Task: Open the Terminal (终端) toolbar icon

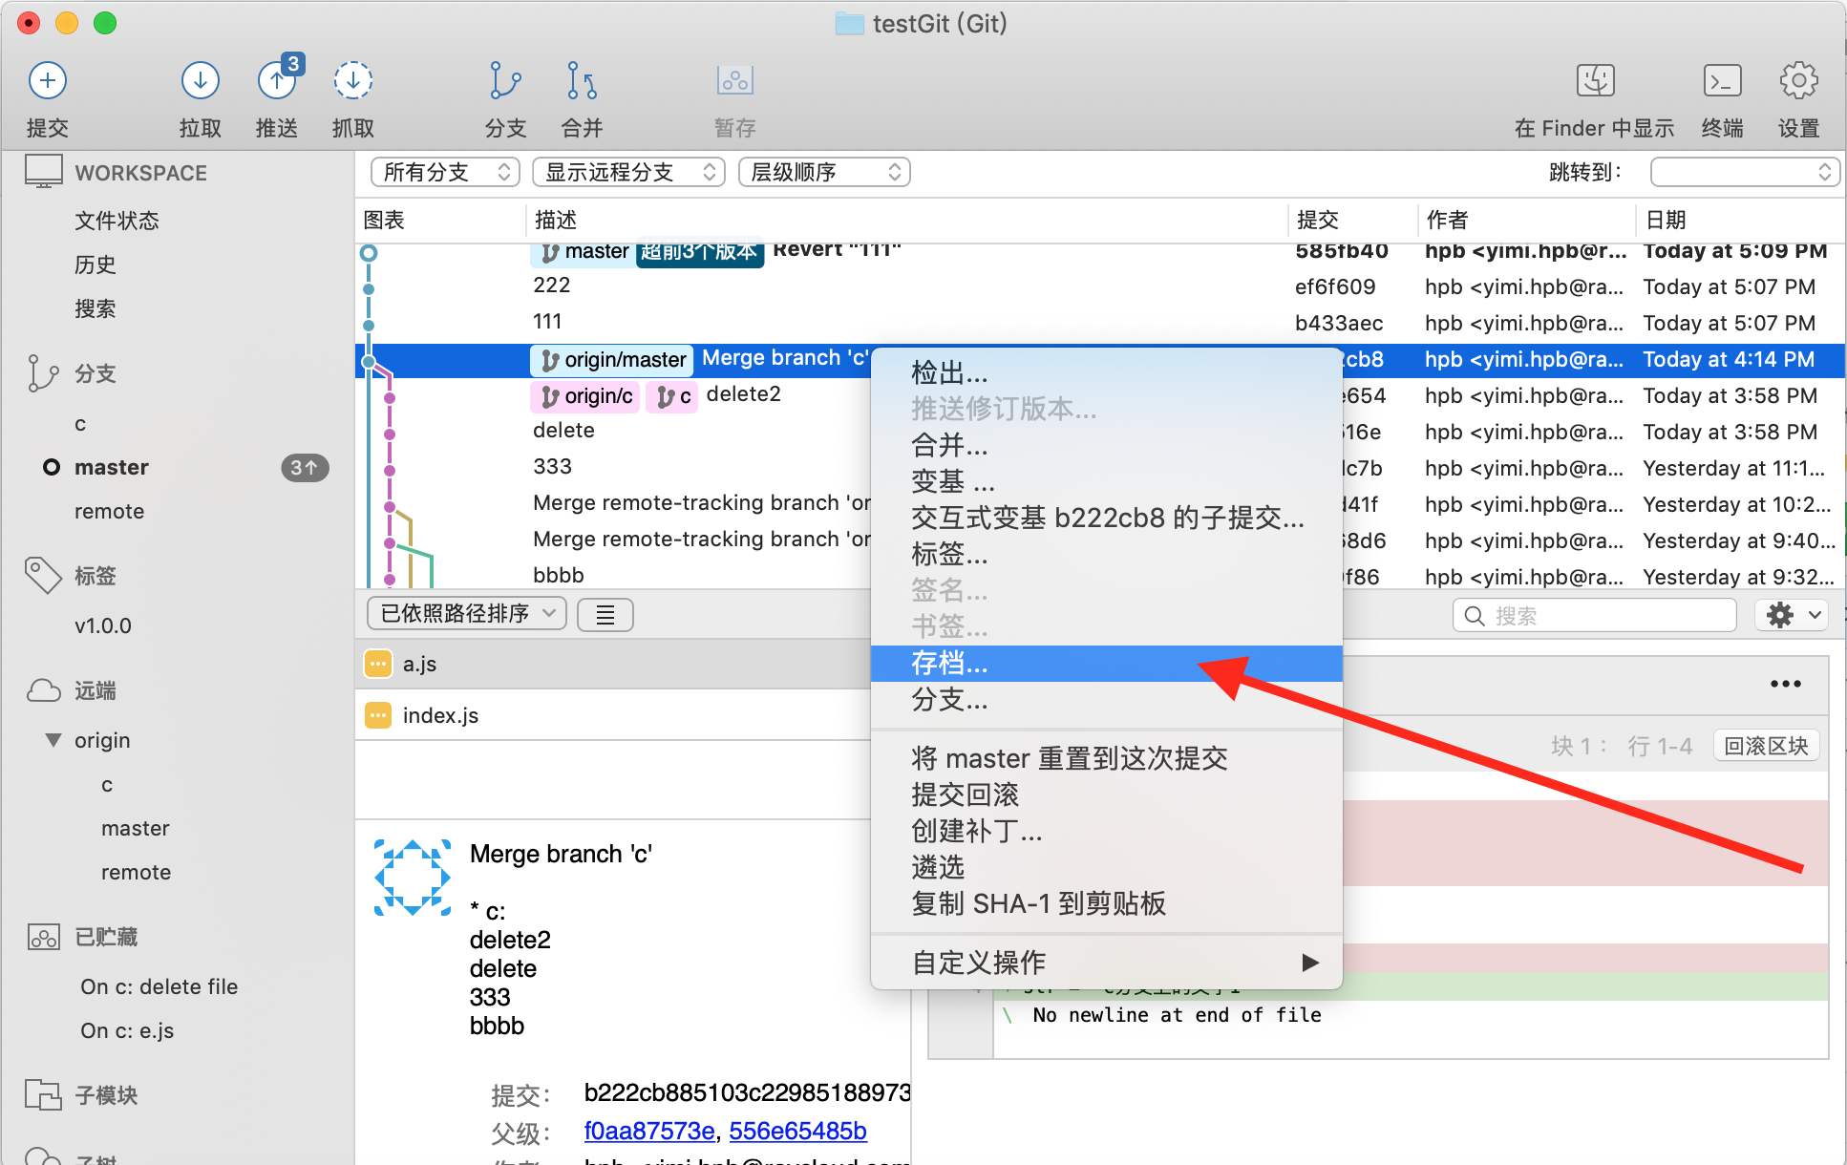Action: click(x=1722, y=81)
